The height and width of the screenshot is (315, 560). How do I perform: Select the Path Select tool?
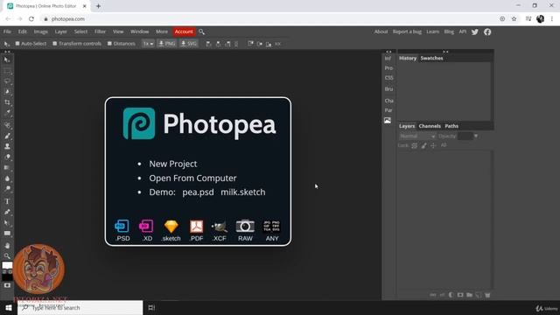(x=7, y=223)
